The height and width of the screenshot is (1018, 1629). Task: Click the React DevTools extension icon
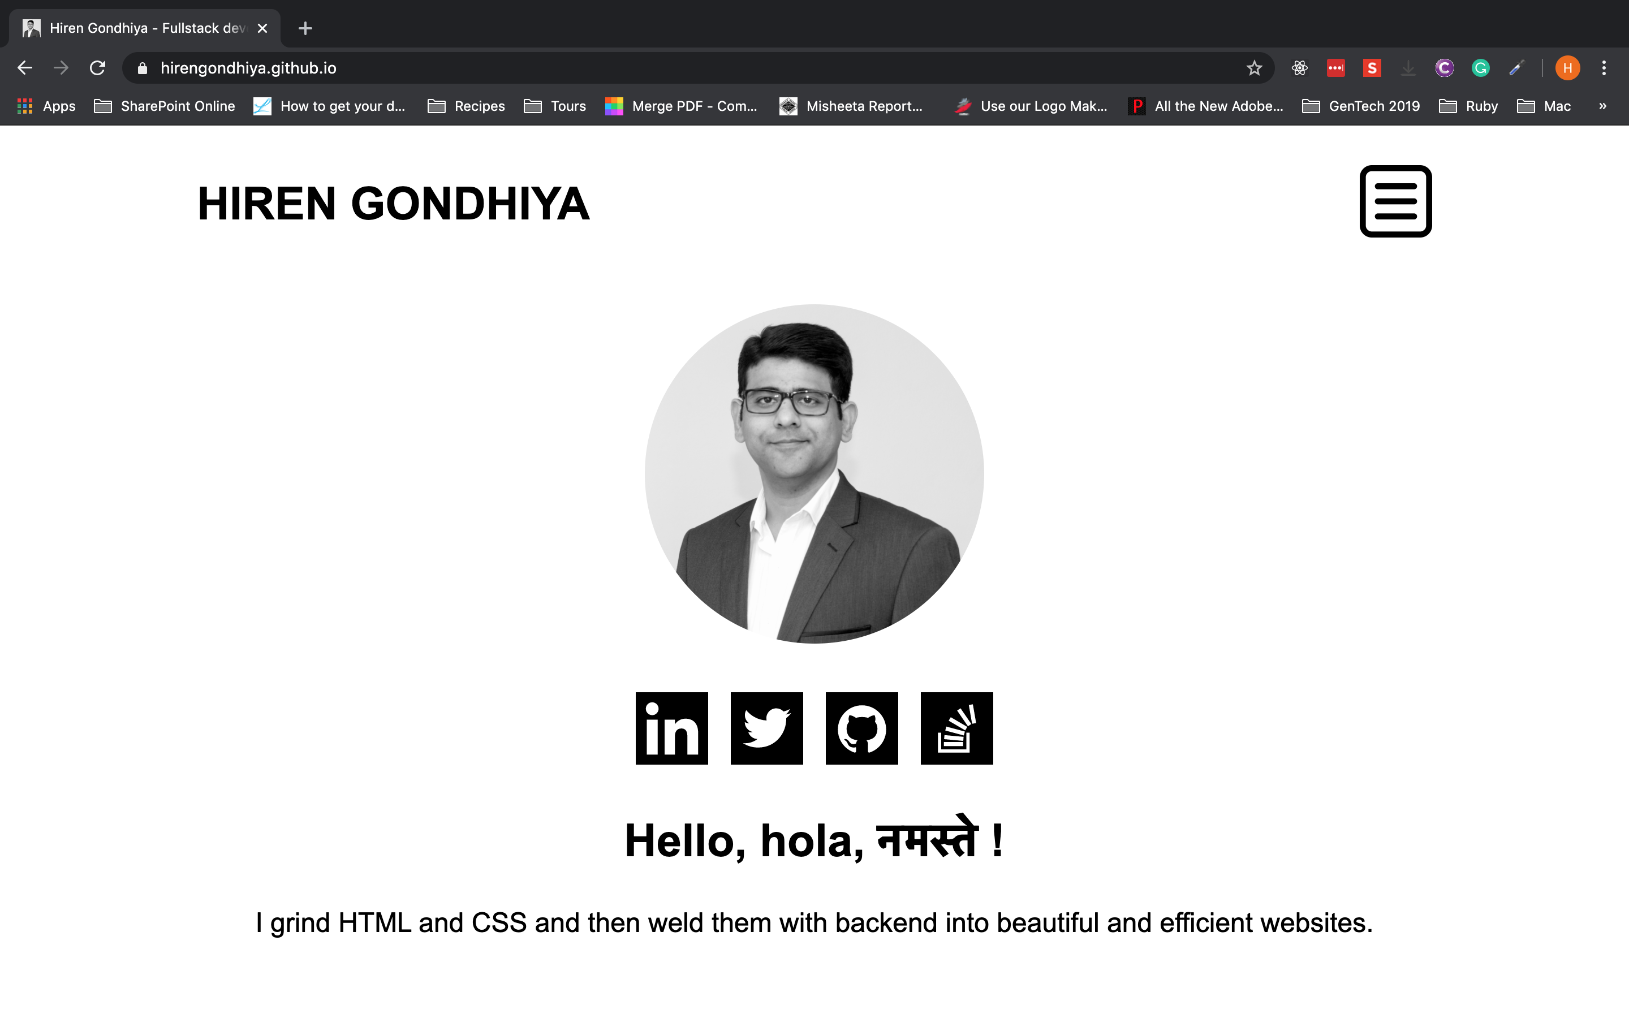1299,68
